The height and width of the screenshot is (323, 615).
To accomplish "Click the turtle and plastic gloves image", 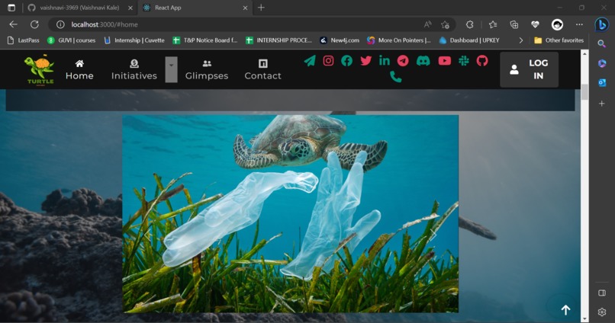I will pyautogui.click(x=290, y=213).
